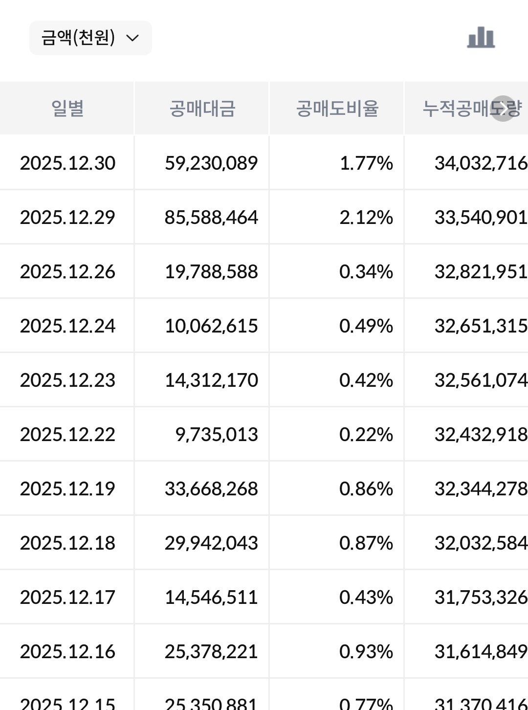Click the value 33,668,268
Image resolution: width=528 pixels, height=710 pixels.
(211, 488)
